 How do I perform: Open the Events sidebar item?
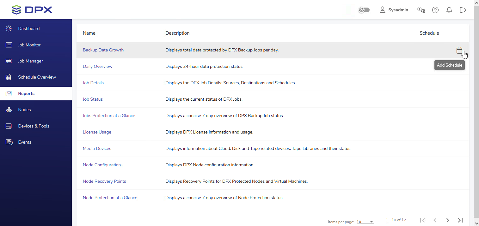click(x=25, y=142)
